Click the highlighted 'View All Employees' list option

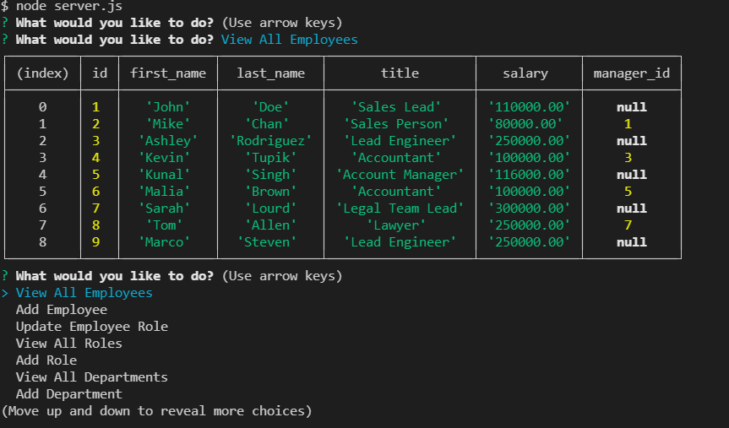(x=84, y=293)
